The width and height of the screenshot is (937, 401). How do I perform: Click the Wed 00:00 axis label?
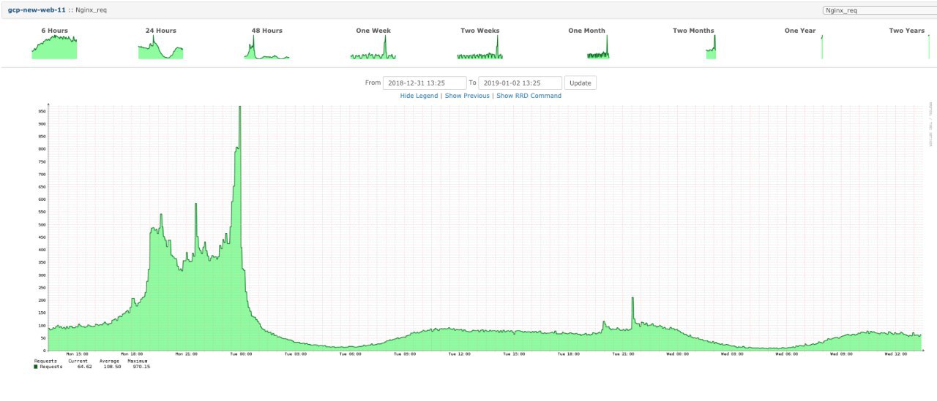pyautogui.click(x=677, y=354)
